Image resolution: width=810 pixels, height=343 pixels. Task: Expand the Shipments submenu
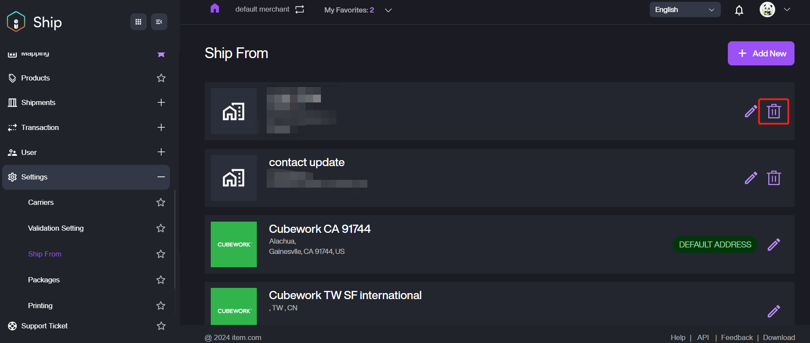(x=161, y=102)
